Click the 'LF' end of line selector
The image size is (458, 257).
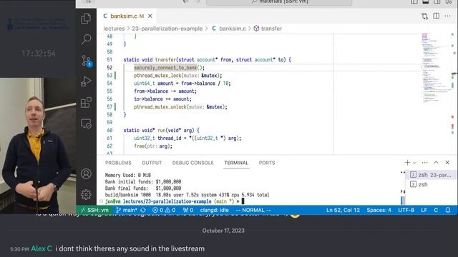pyautogui.click(x=424, y=210)
